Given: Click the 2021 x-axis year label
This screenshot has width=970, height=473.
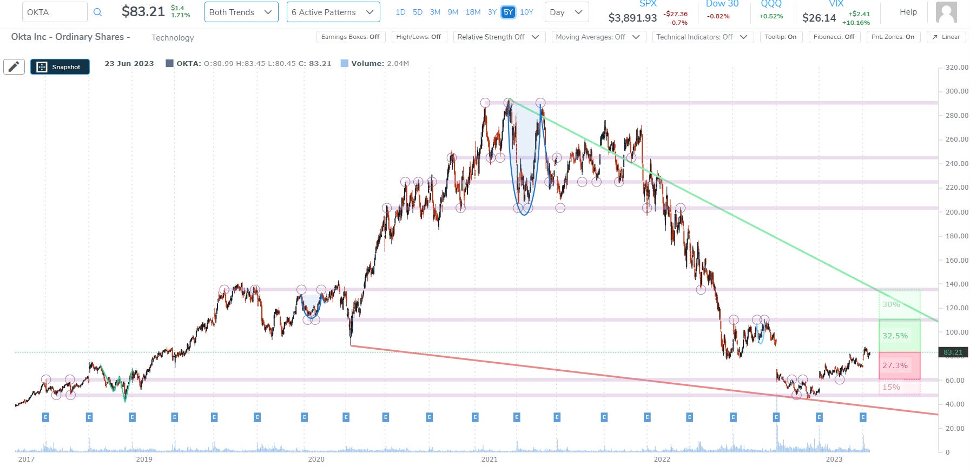Looking at the screenshot, I should pos(489,459).
